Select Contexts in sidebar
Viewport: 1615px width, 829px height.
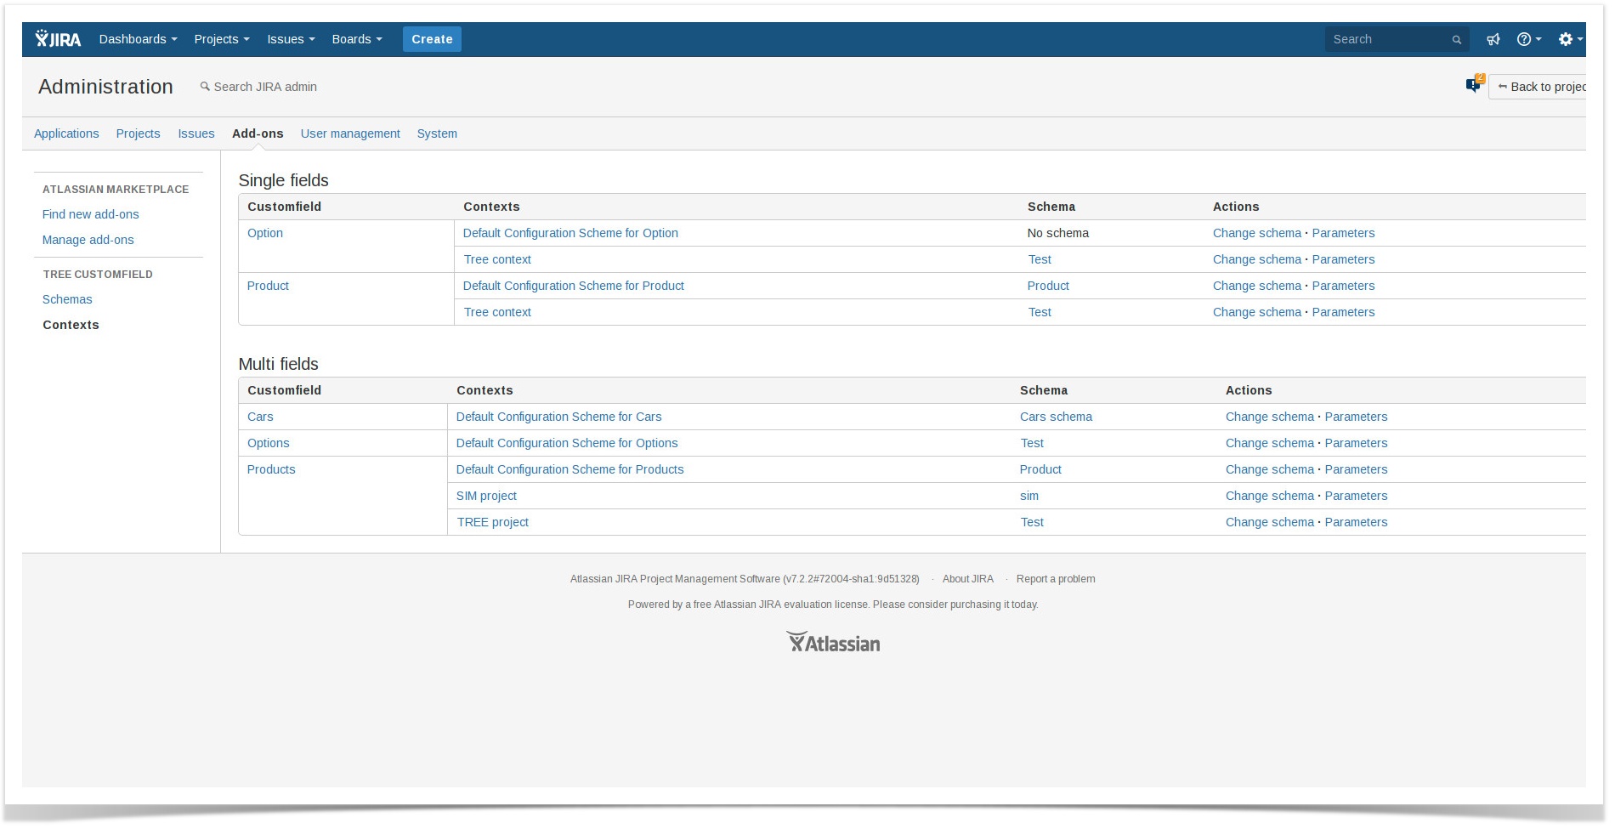tap(71, 325)
